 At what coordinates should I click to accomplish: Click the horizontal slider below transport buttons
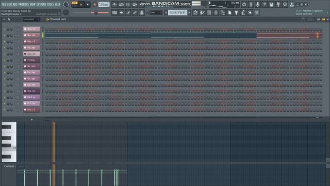[91, 13]
